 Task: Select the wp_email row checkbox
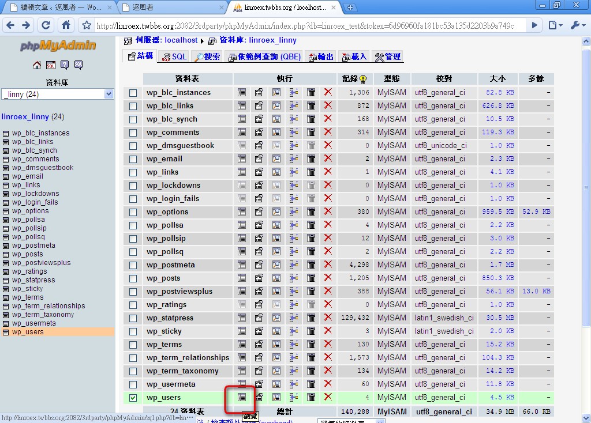click(133, 159)
